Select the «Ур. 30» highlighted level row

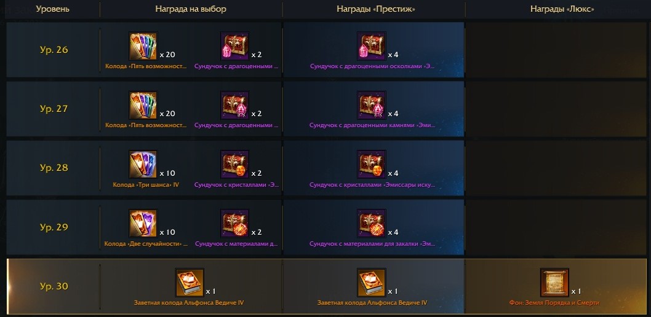click(327, 286)
